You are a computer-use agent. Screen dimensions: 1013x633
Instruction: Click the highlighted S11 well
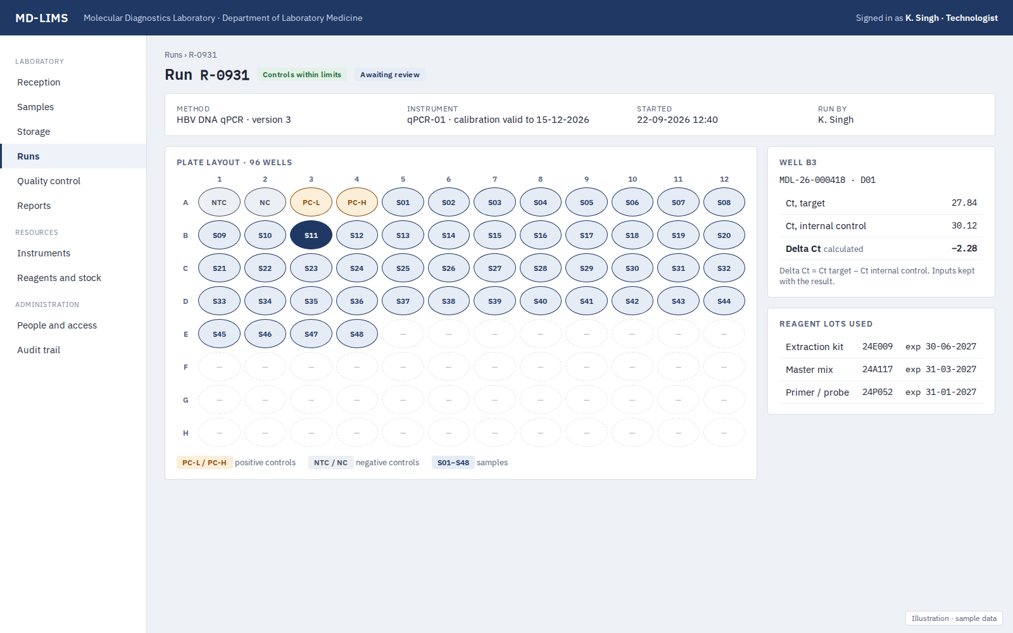pyautogui.click(x=311, y=235)
